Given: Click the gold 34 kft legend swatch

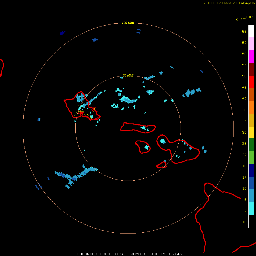Looking at the screenshot, I should click(251, 120).
